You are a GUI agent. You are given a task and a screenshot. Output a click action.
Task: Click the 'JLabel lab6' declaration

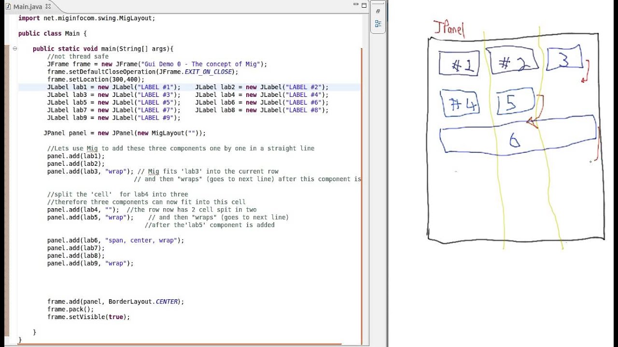262,103
